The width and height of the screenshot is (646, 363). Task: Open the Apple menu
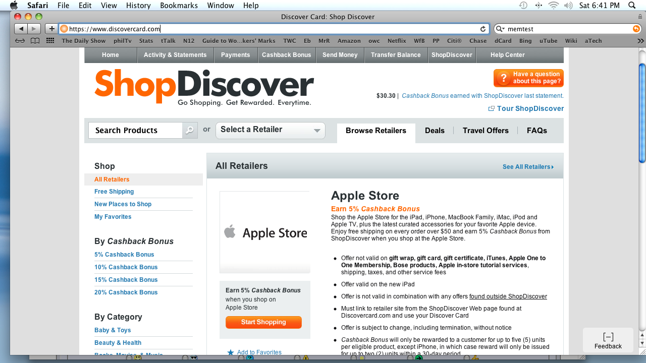pyautogui.click(x=14, y=6)
